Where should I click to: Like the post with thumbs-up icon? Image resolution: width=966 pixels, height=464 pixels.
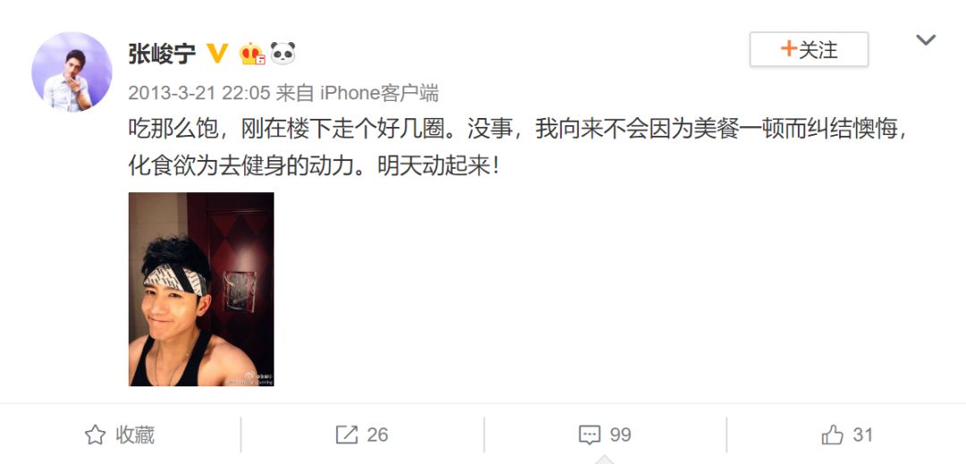[833, 435]
